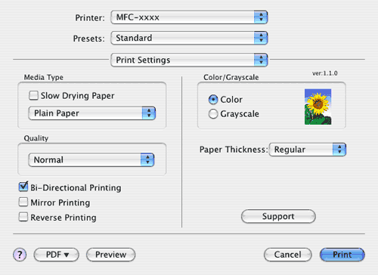Open the Print Settings pane dropdown
This screenshot has width=378, height=275.
pos(189,60)
